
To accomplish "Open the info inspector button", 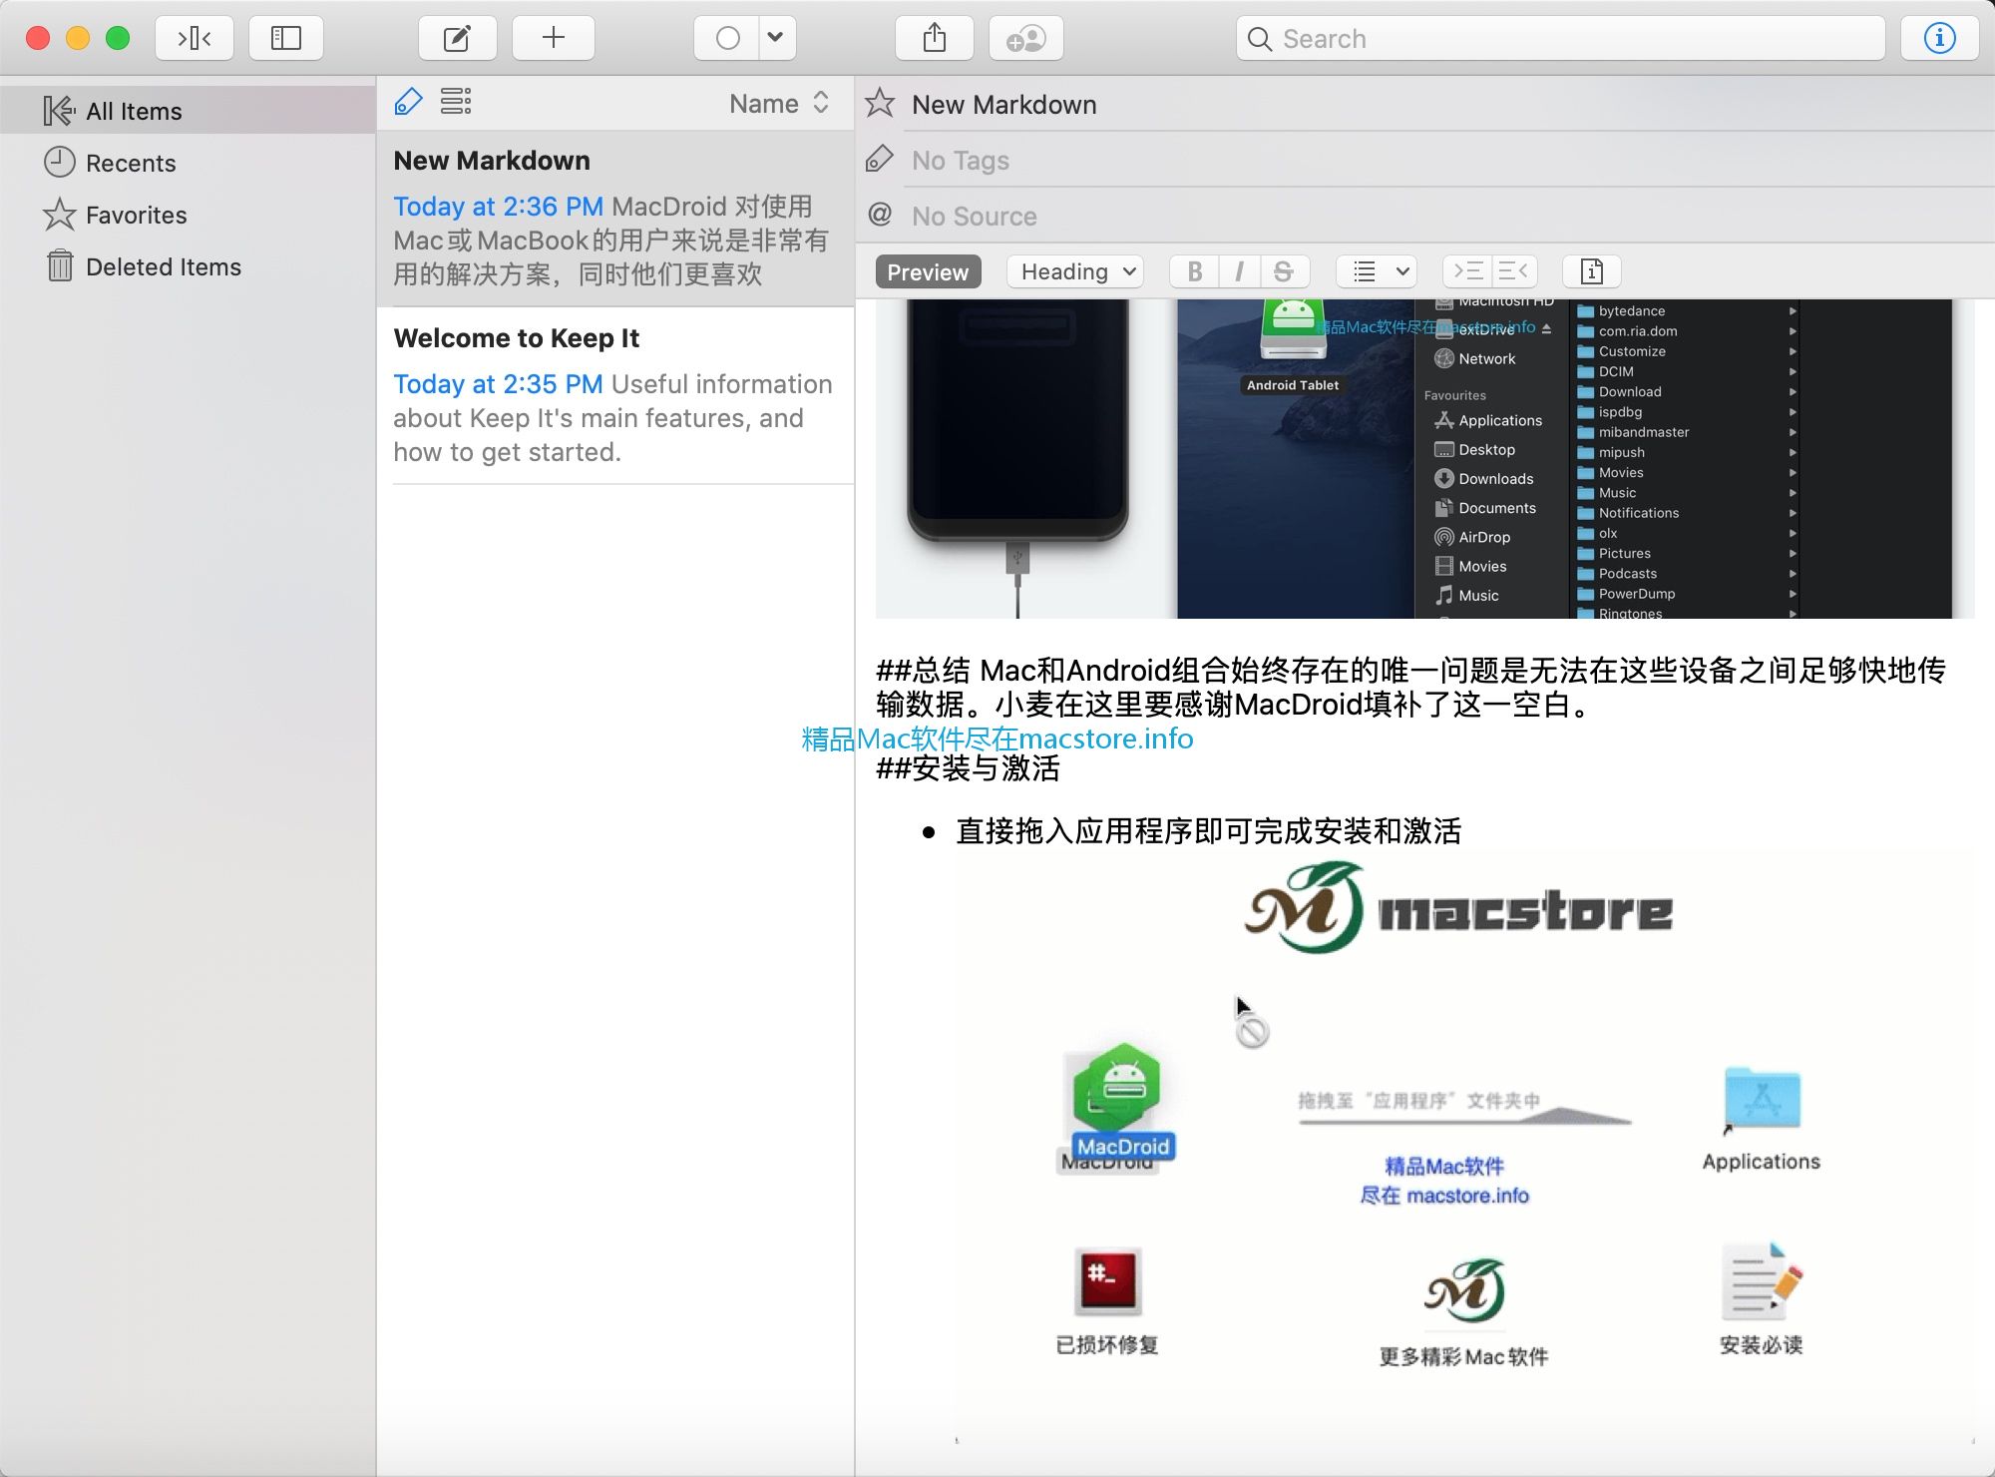I will tap(1939, 38).
